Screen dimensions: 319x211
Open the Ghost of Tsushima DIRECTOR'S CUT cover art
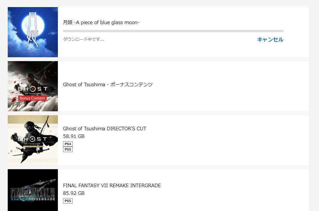tap(33, 140)
